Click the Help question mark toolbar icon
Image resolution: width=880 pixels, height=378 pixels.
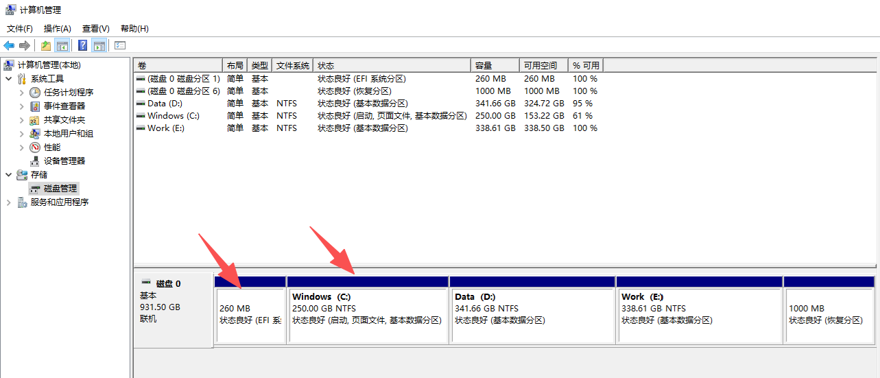coord(82,46)
